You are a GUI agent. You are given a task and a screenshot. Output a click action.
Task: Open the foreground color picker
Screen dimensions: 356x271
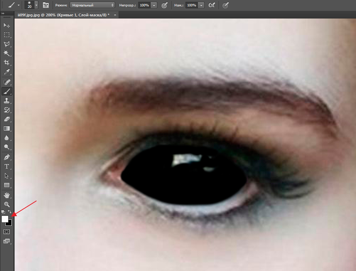coord(5,219)
